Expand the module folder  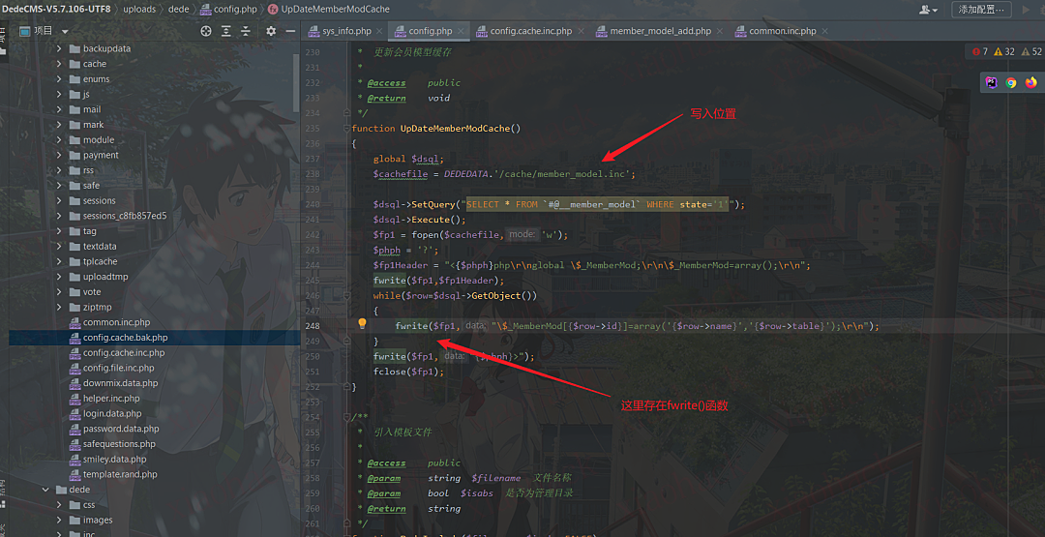(x=59, y=140)
